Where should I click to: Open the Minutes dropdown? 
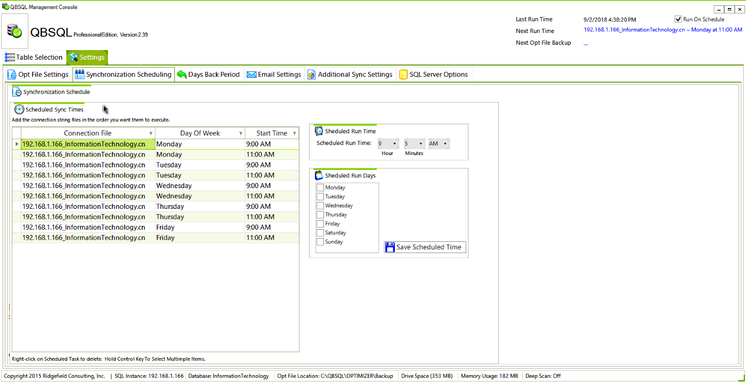pyautogui.click(x=414, y=143)
